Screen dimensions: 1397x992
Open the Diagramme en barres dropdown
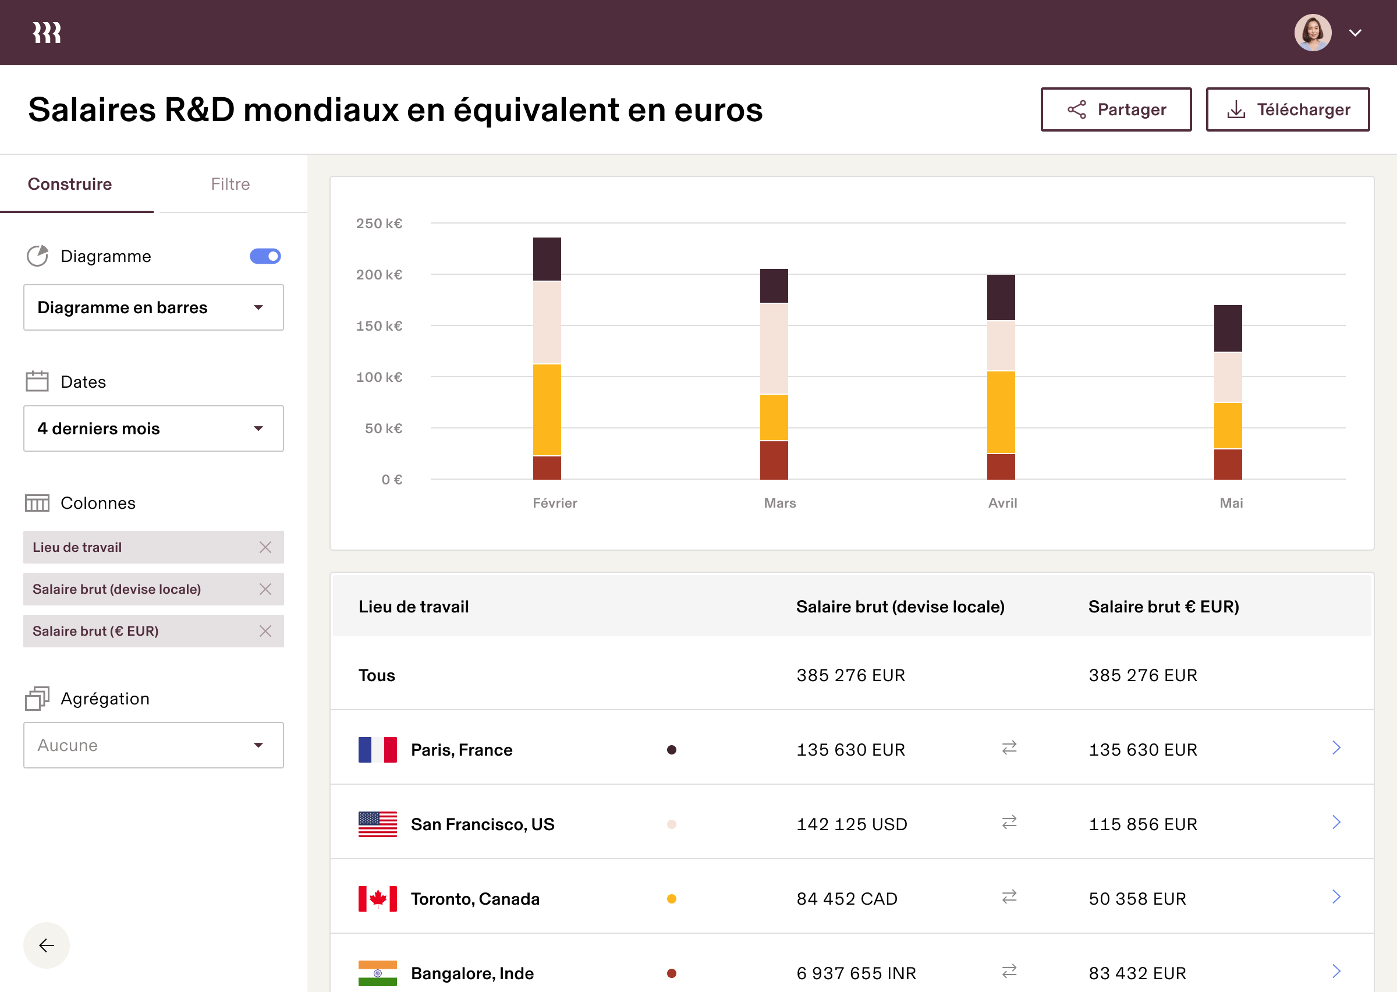pos(153,307)
